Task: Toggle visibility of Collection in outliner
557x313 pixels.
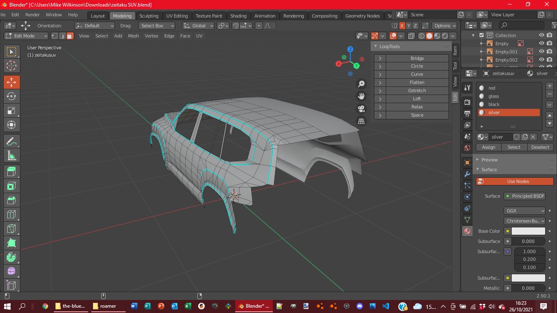Action: (x=542, y=35)
